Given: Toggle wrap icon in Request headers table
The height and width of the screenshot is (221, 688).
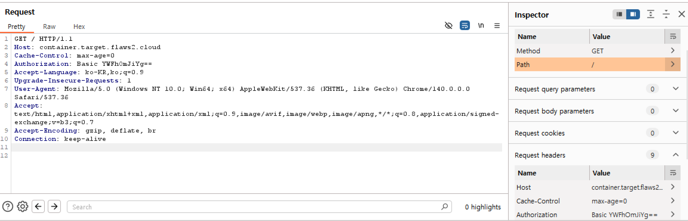Looking at the screenshot, I should [673, 173].
